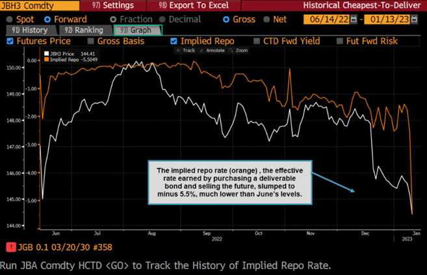The image size is (427, 275).
Task: Click orange Implied Repo legend marker
Action: pyautogui.click(x=45, y=60)
